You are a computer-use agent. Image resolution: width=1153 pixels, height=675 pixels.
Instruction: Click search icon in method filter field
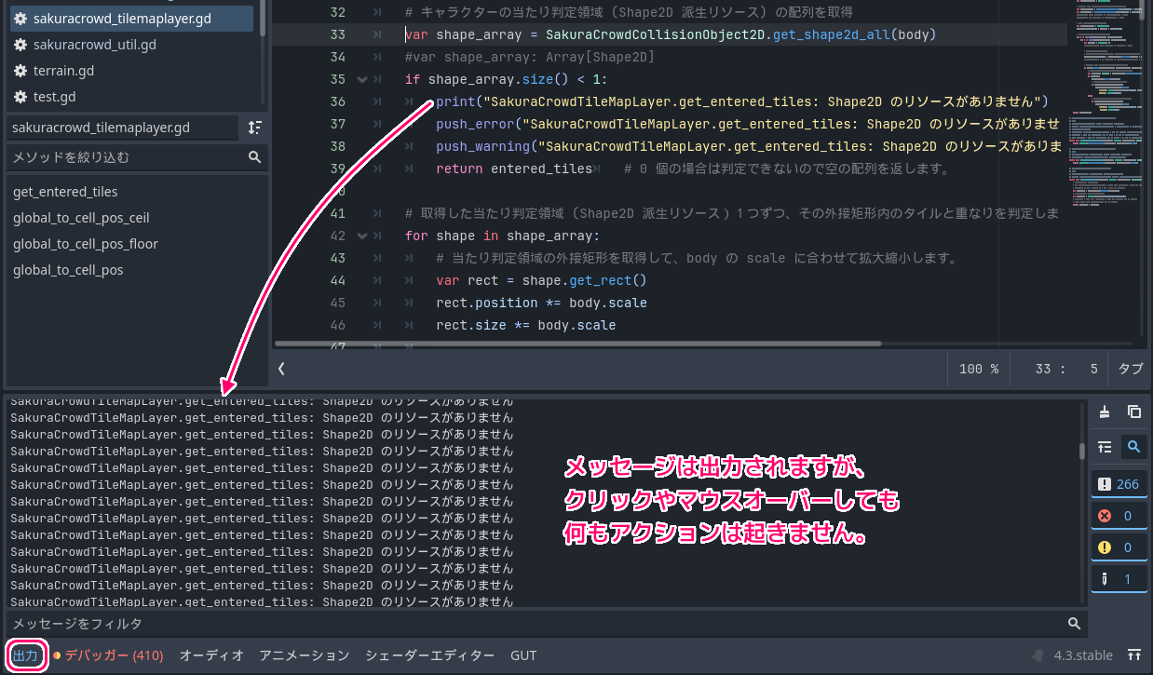pos(254,157)
